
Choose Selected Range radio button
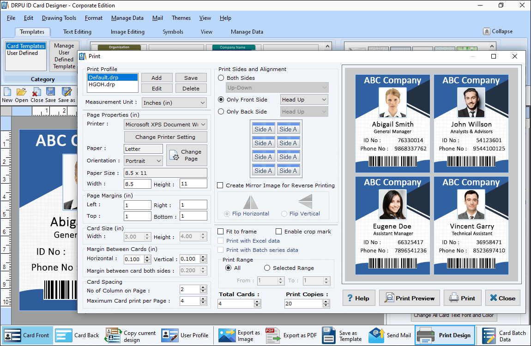267,268
